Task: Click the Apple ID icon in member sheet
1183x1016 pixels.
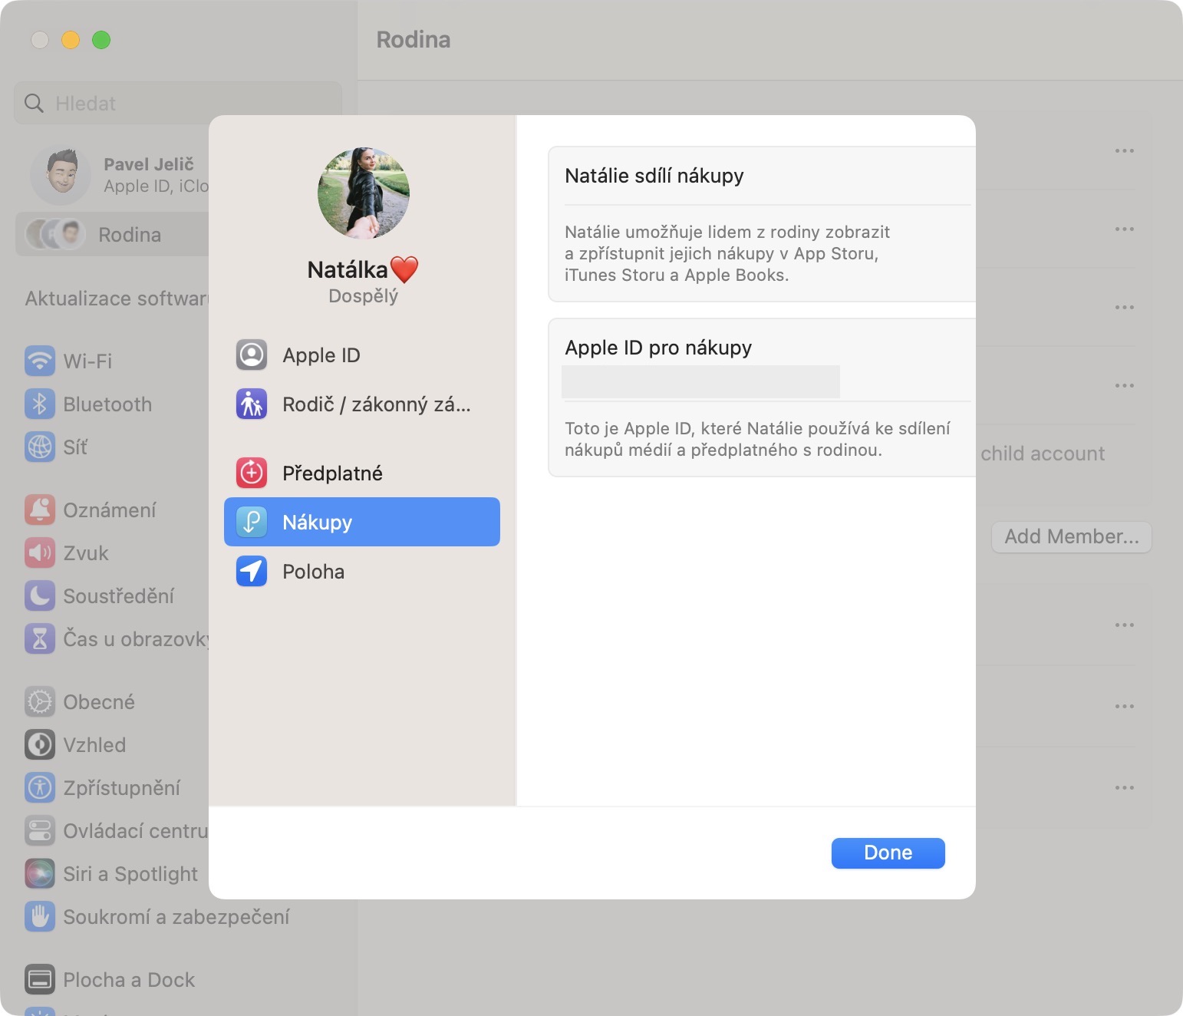Action: (252, 355)
